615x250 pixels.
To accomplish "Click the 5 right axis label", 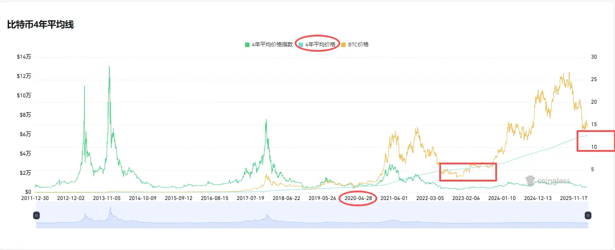I will (x=592, y=170).
